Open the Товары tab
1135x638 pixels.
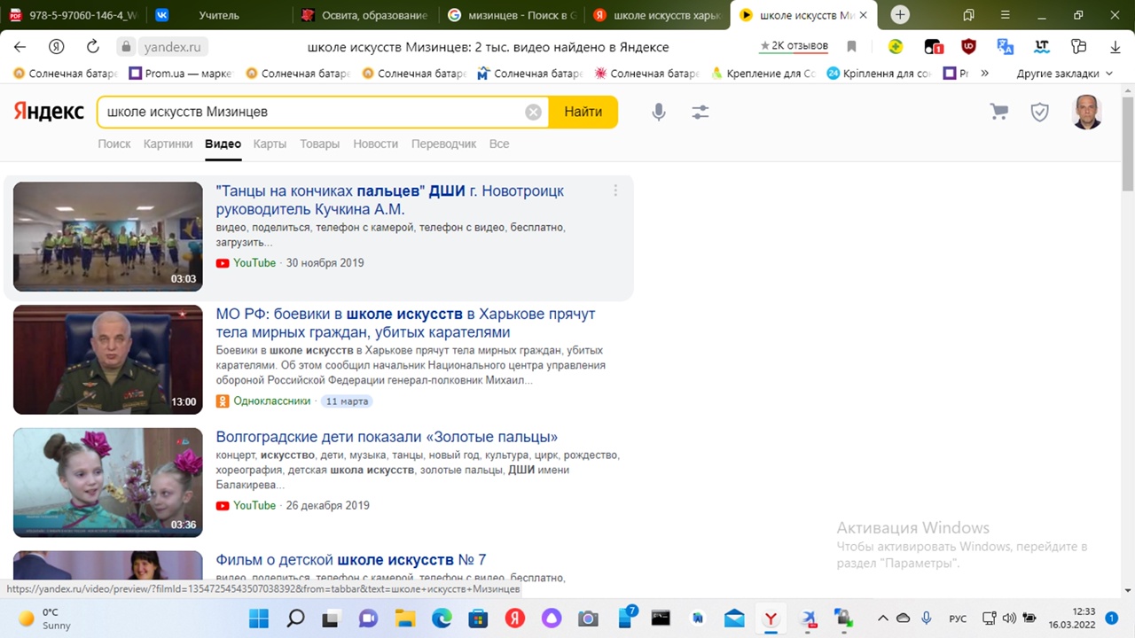(319, 144)
